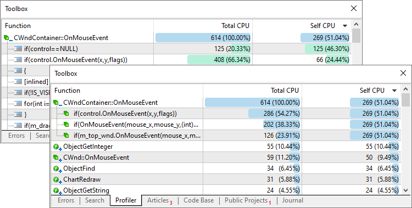The image size is (412, 208).
Task: Select ObjectGetString row text
Action: click(x=86, y=190)
